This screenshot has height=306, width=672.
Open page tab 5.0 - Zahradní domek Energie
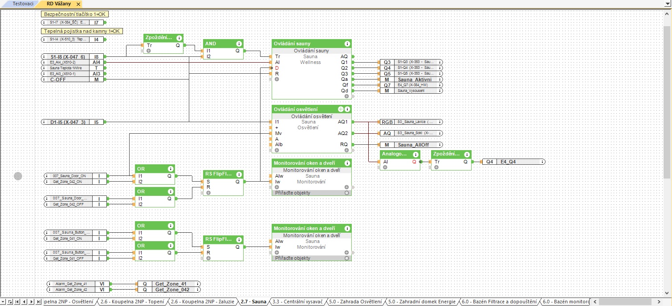(421, 302)
